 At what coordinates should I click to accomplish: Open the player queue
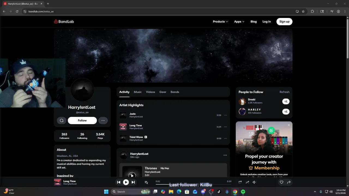point(146,182)
